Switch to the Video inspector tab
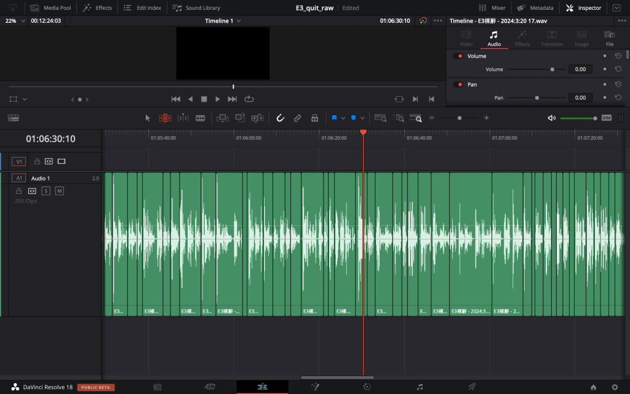 pyautogui.click(x=466, y=38)
